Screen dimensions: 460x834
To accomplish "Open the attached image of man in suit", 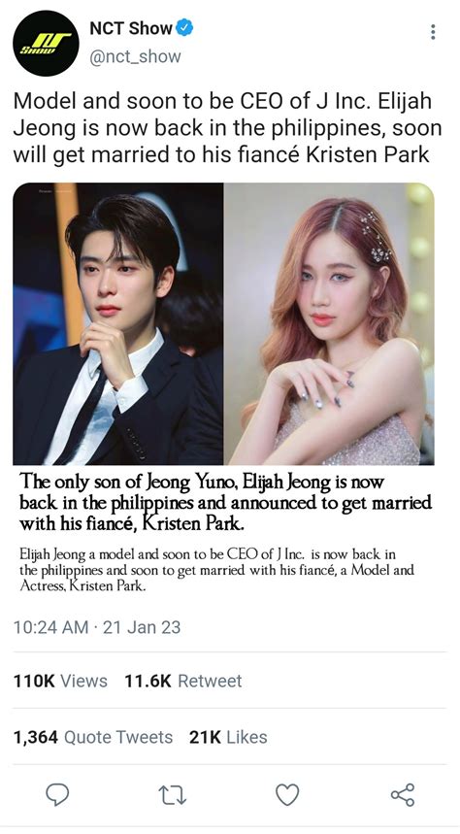I will pos(118,324).
